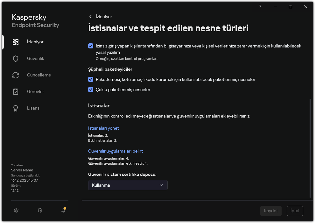This screenshot has height=223, width=315.
Task: Open the Görevler clipboard icon
Action: tap(16, 92)
